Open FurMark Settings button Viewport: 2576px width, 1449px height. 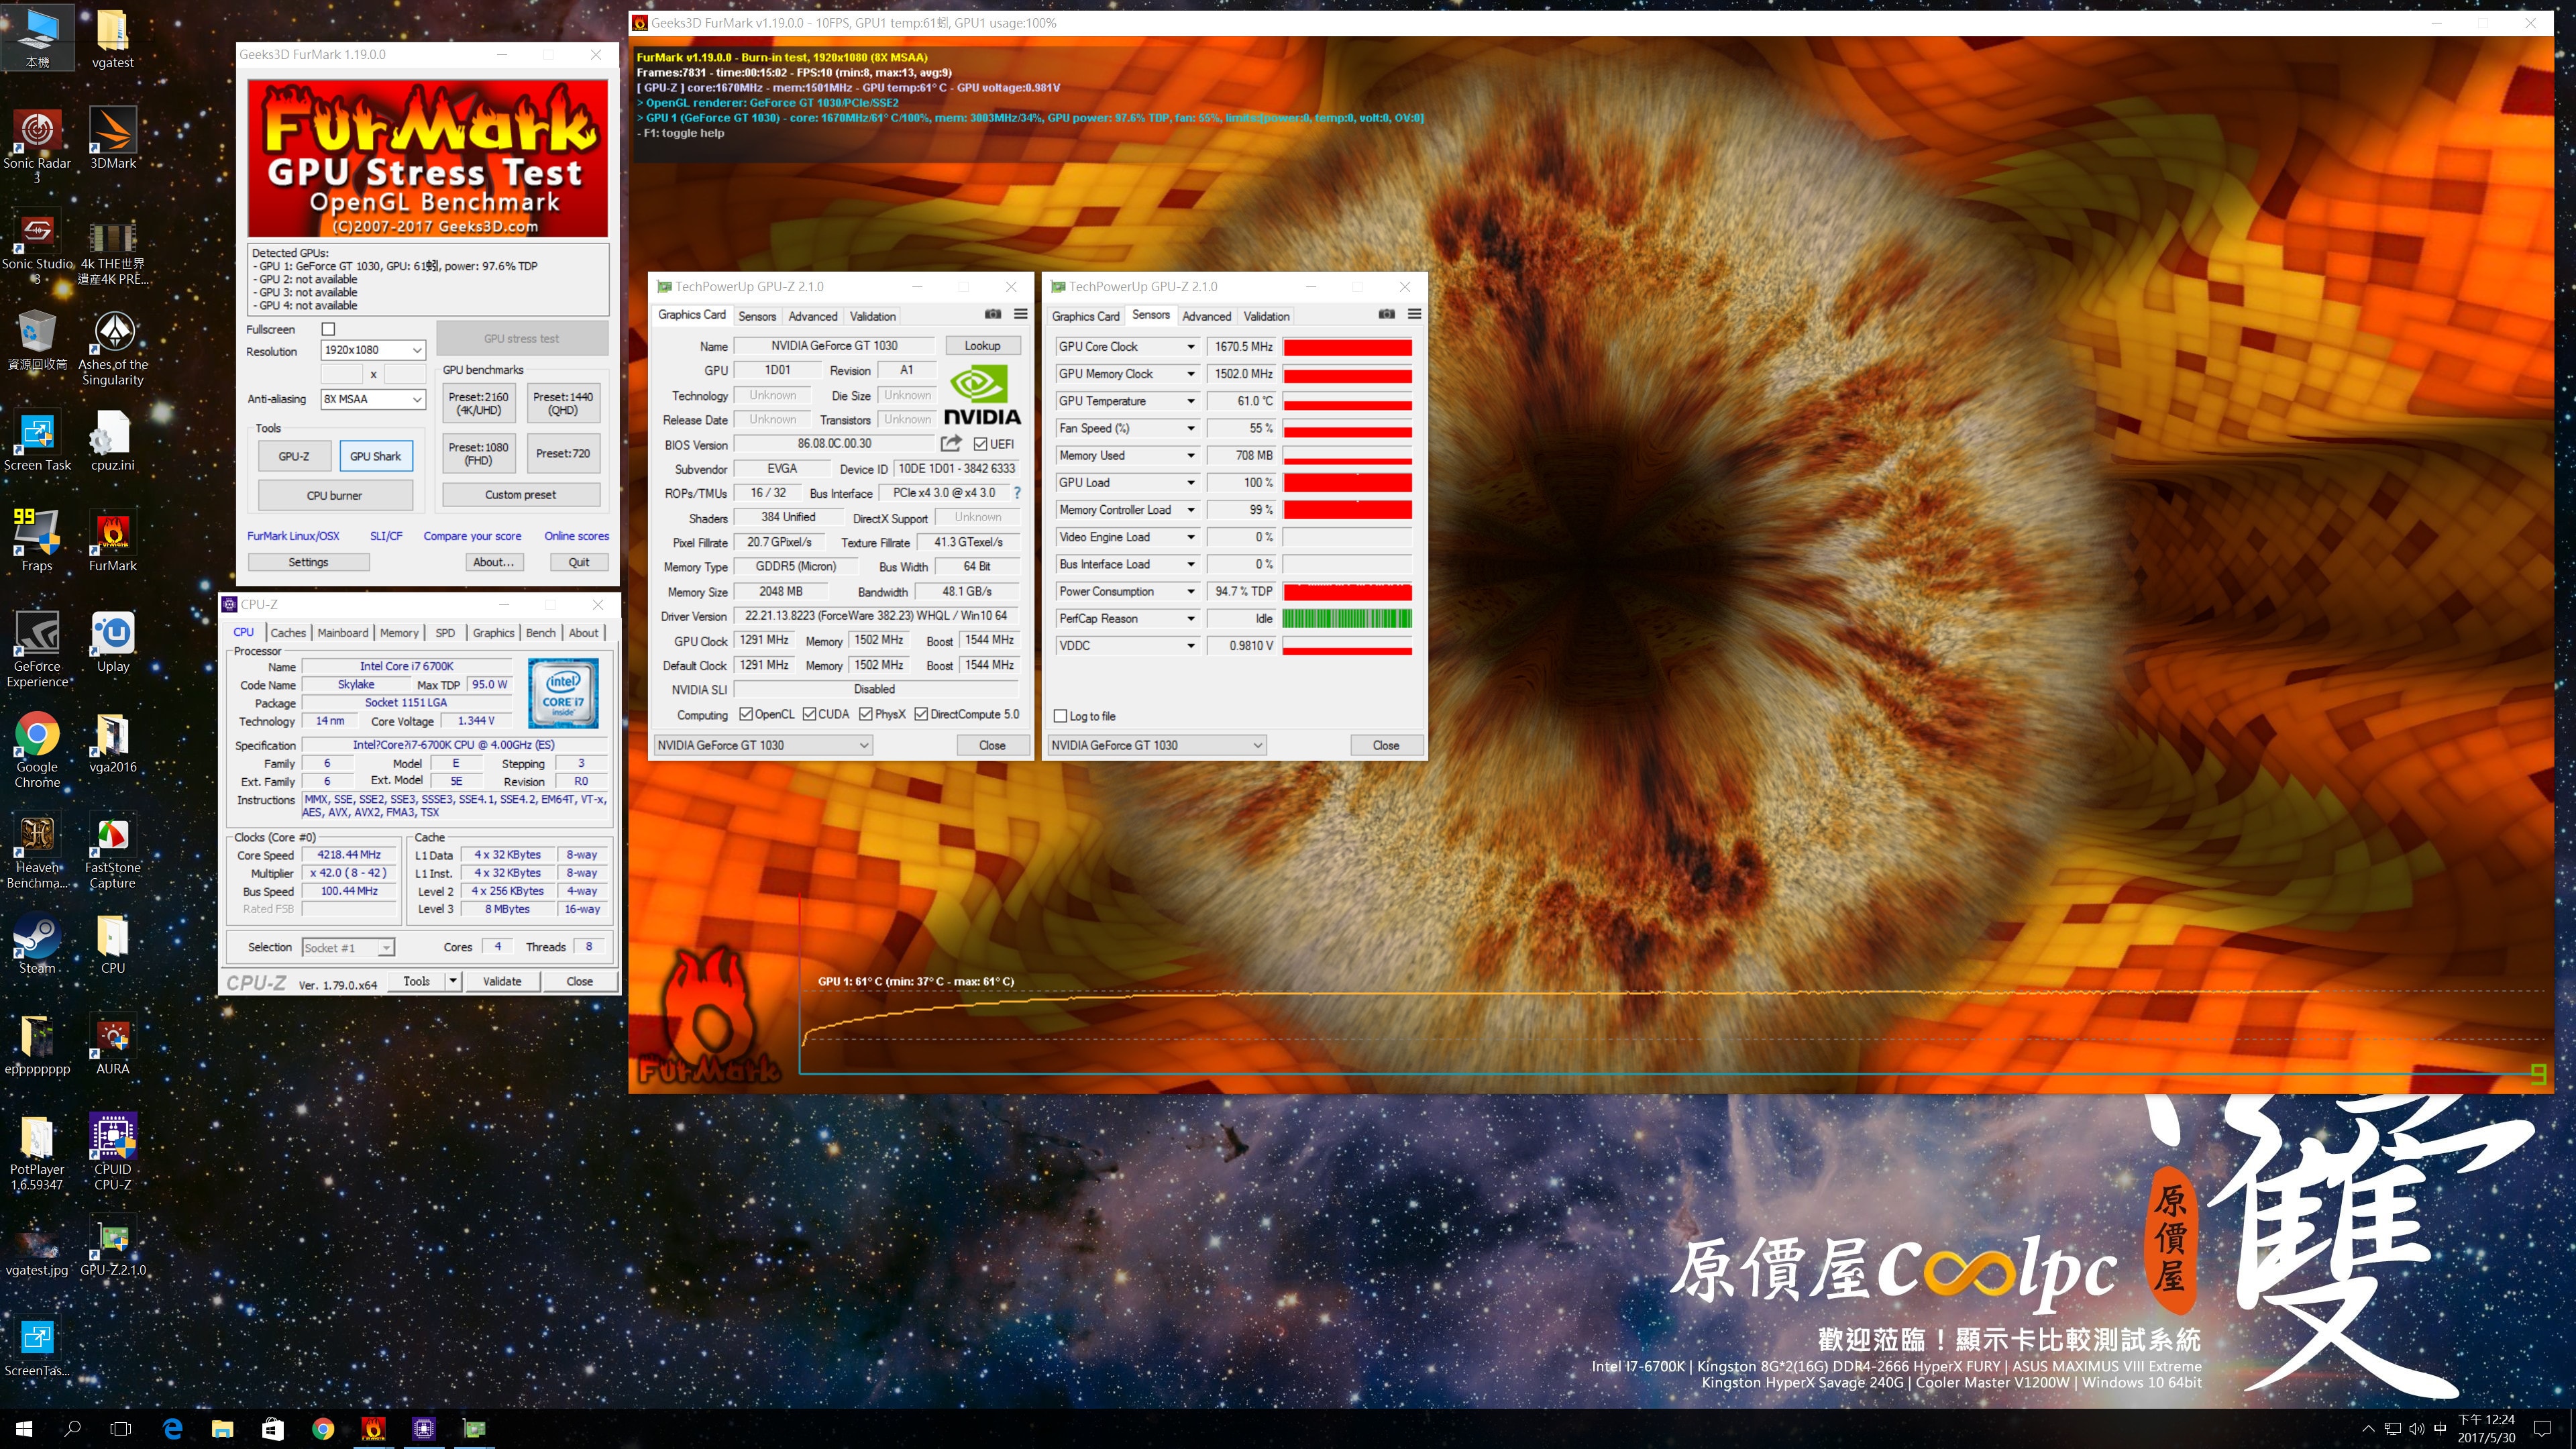click(x=308, y=562)
